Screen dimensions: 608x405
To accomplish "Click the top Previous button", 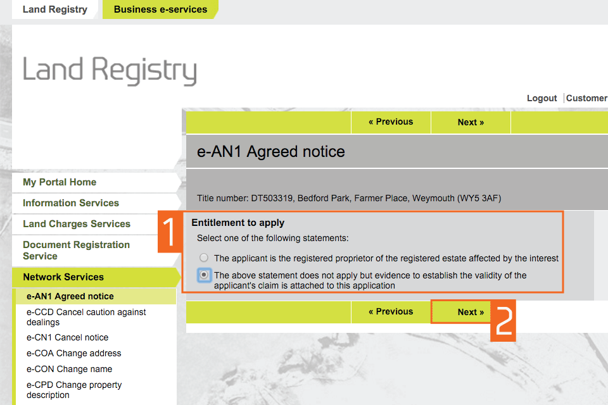I will [x=391, y=122].
